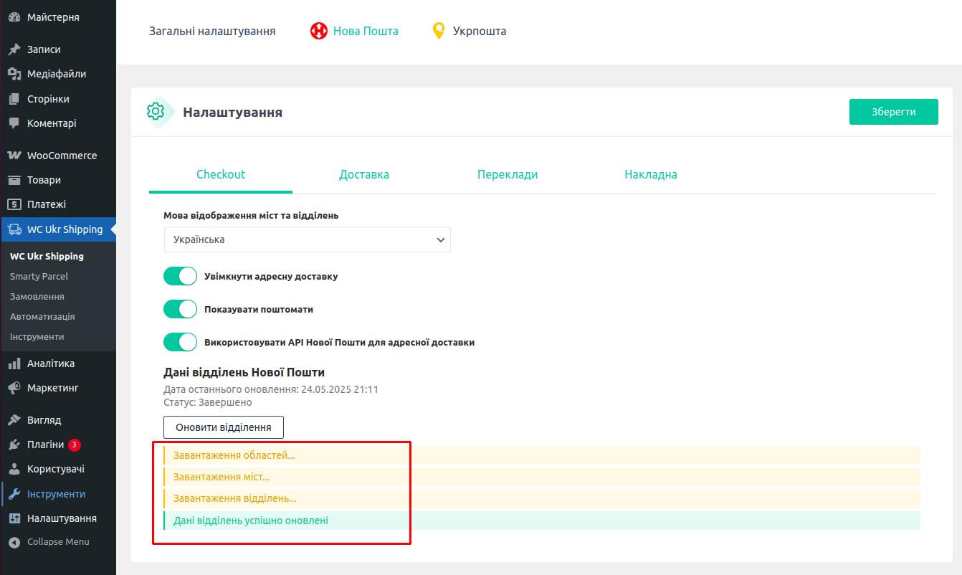
Task: Click the Плагіни plug icon
Action: [x=14, y=445]
